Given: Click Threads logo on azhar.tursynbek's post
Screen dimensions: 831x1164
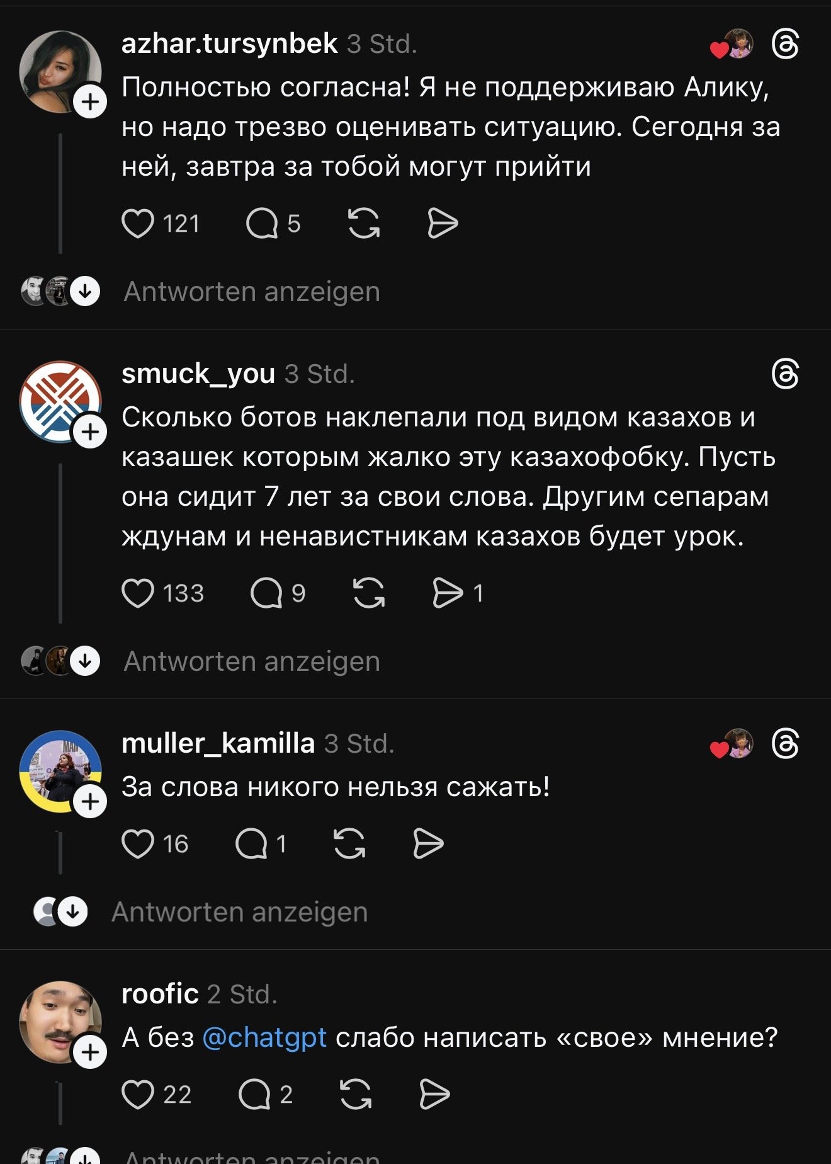Looking at the screenshot, I should coord(785,45).
